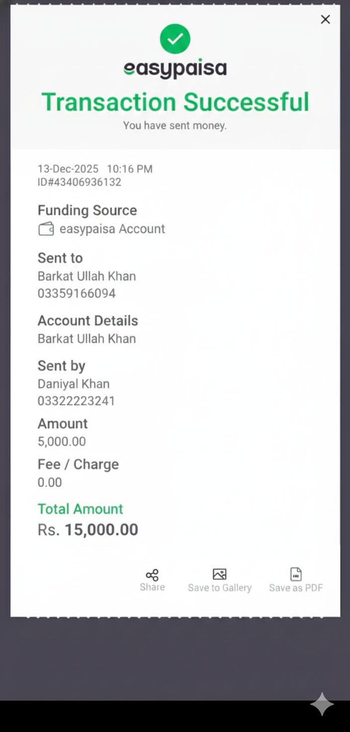
Task: Tap the total Rs. 15,000.00
Action: [x=88, y=530]
